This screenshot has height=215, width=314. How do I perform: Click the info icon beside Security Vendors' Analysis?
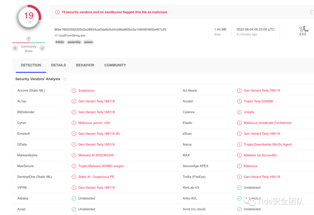[x=65, y=79]
